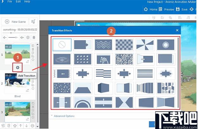Click scene list scroll down arrow
The width and height of the screenshot is (198, 129).
pos(37,126)
